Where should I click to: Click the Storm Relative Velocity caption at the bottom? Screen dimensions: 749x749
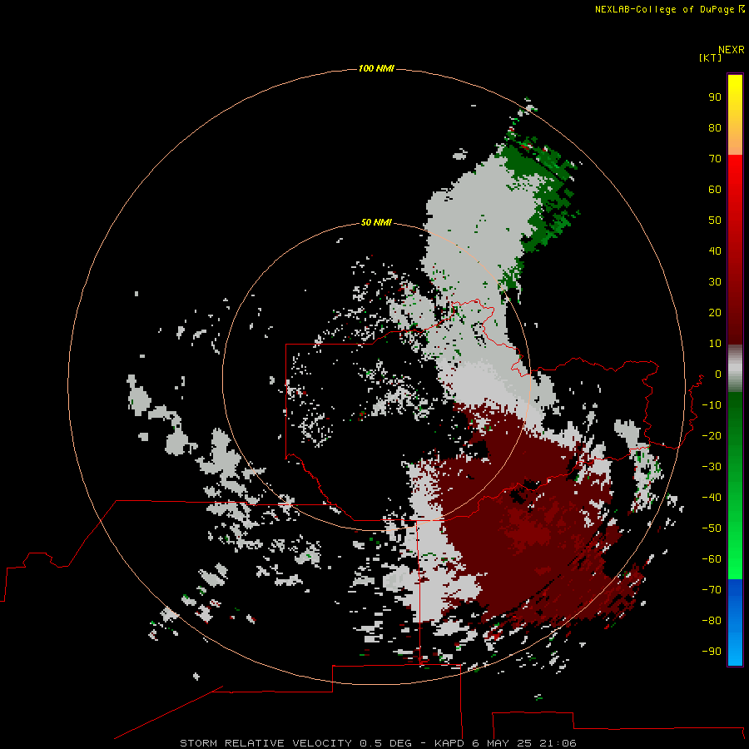coord(378,743)
